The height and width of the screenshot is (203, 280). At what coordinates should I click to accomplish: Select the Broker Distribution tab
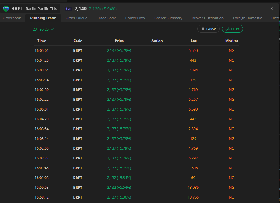pos(208,18)
